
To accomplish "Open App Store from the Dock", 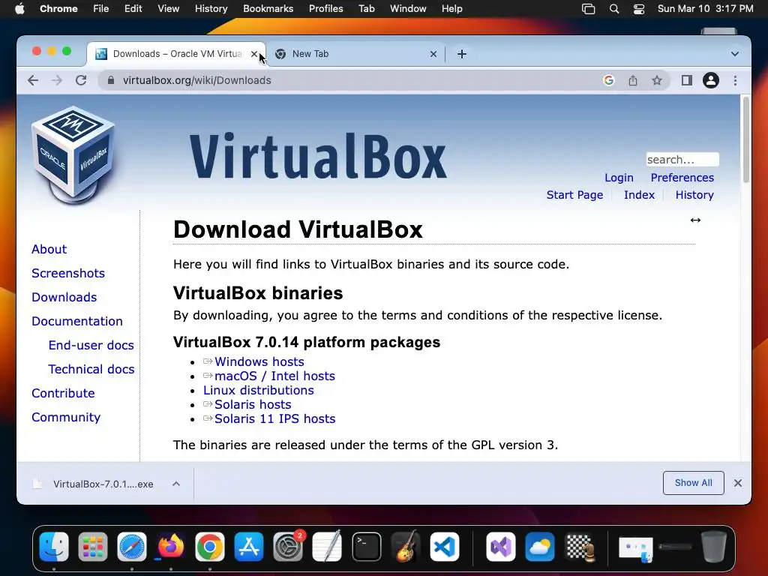I will coord(249,547).
